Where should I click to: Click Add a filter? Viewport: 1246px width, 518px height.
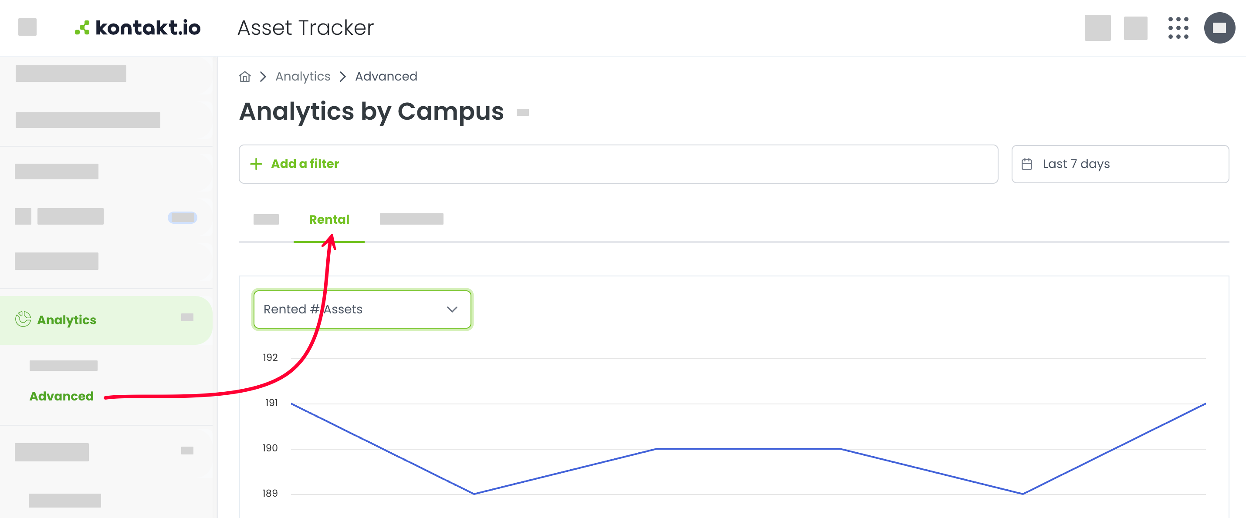click(305, 164)
